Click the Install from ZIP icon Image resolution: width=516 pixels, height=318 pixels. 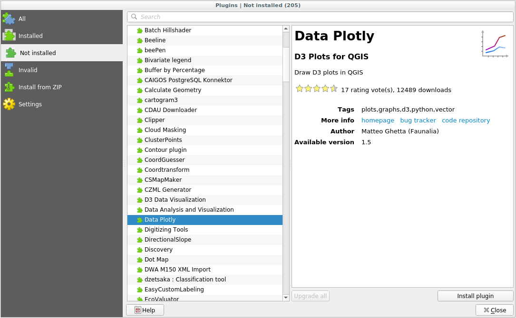[x=9, y=87]
